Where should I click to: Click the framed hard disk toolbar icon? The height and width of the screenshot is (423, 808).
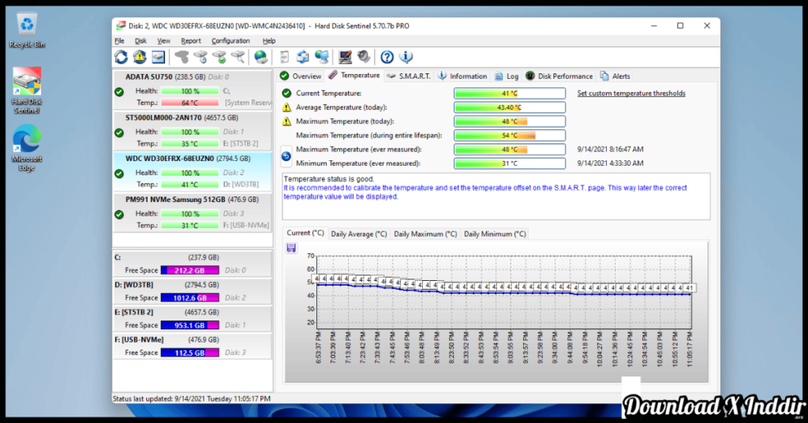tap(158, 57)
